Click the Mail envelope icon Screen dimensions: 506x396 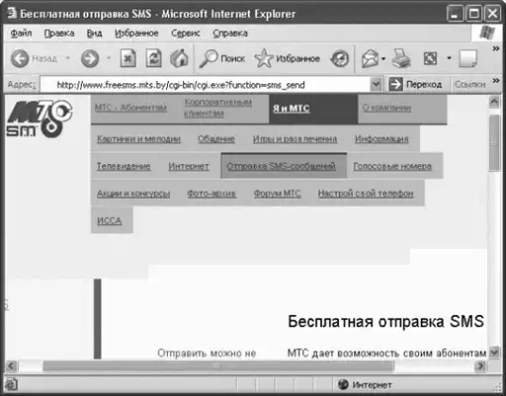pyautogui.click(x=370, y=58)
